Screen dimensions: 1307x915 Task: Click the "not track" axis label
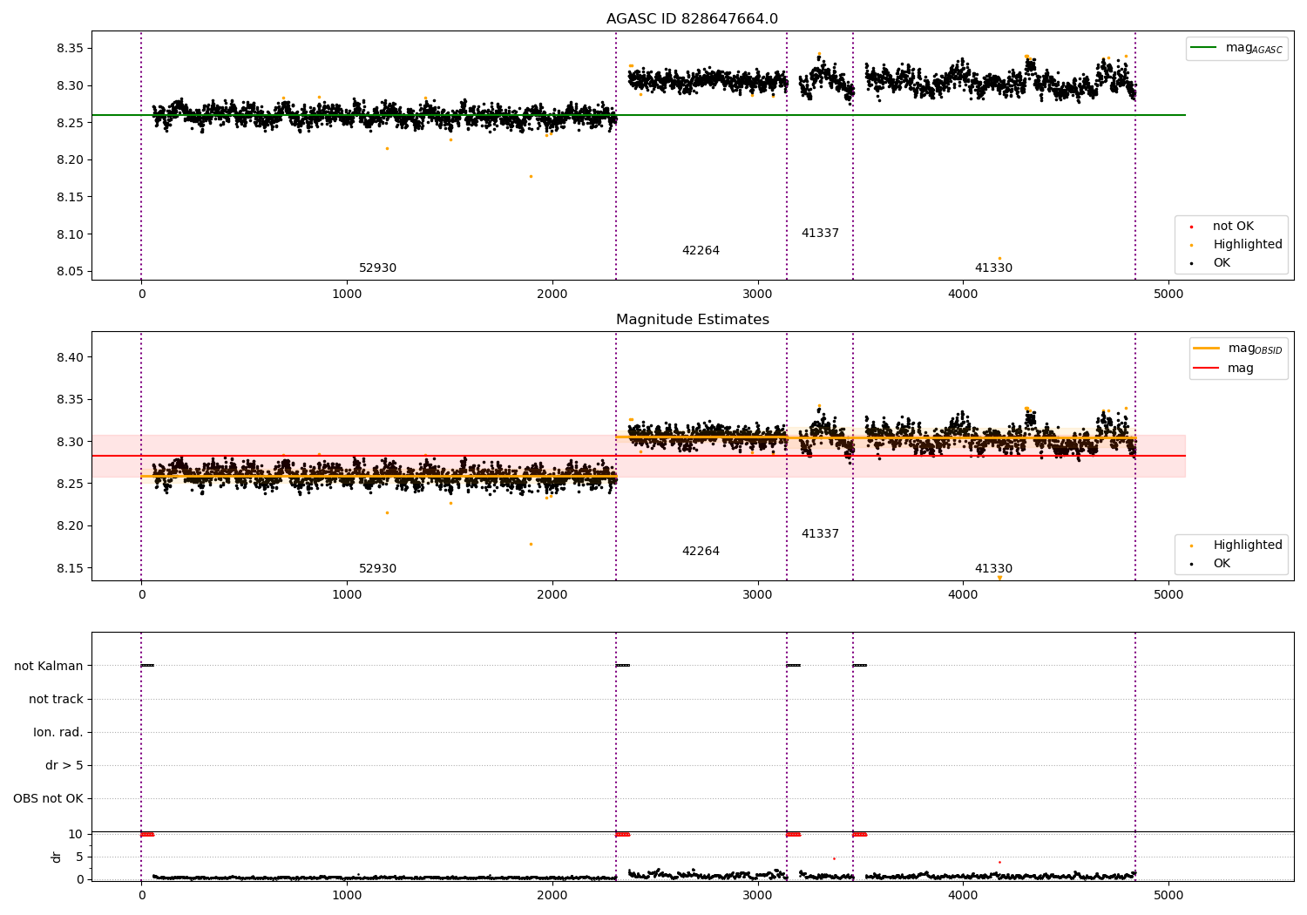56,700
